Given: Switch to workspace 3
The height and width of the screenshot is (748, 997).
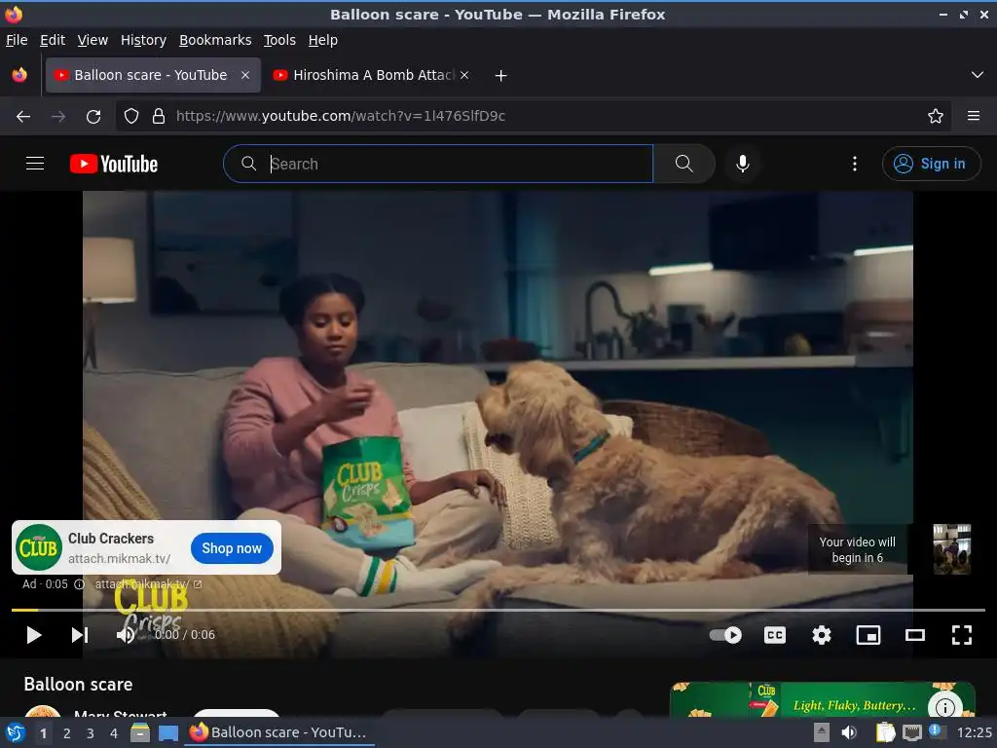Looking at the screenshot, I should [x=91, y=733].
